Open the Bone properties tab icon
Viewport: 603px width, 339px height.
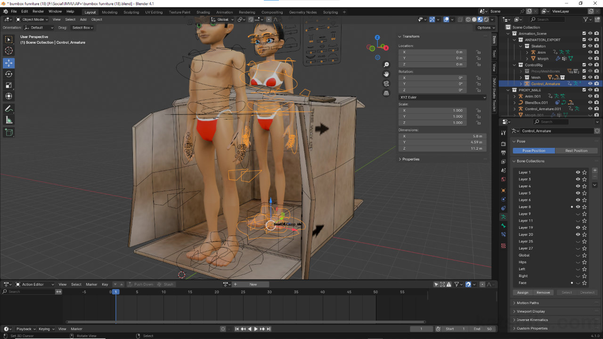504,226
